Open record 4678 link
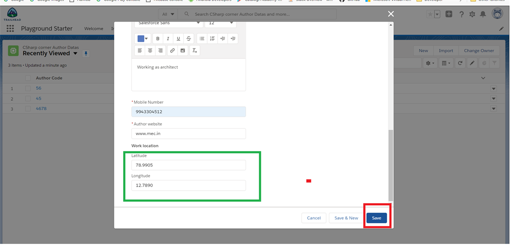This screenshot has height=246, width=511. point(41,108)
